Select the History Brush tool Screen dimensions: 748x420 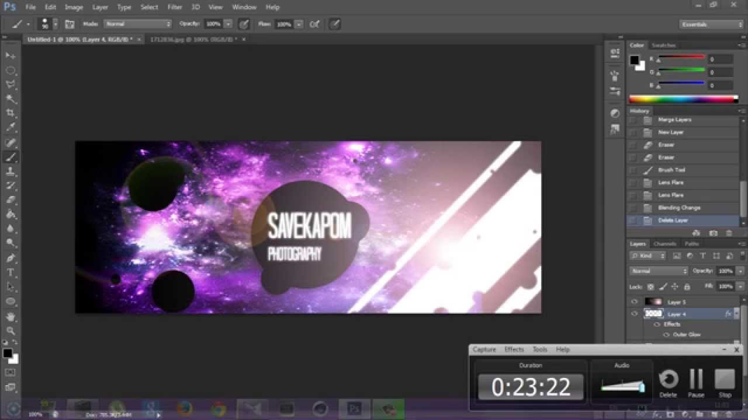pyautogui.click(x=11, y=185)
